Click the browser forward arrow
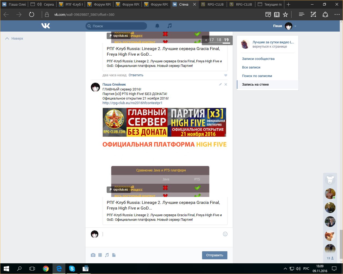 click(19, 14)
